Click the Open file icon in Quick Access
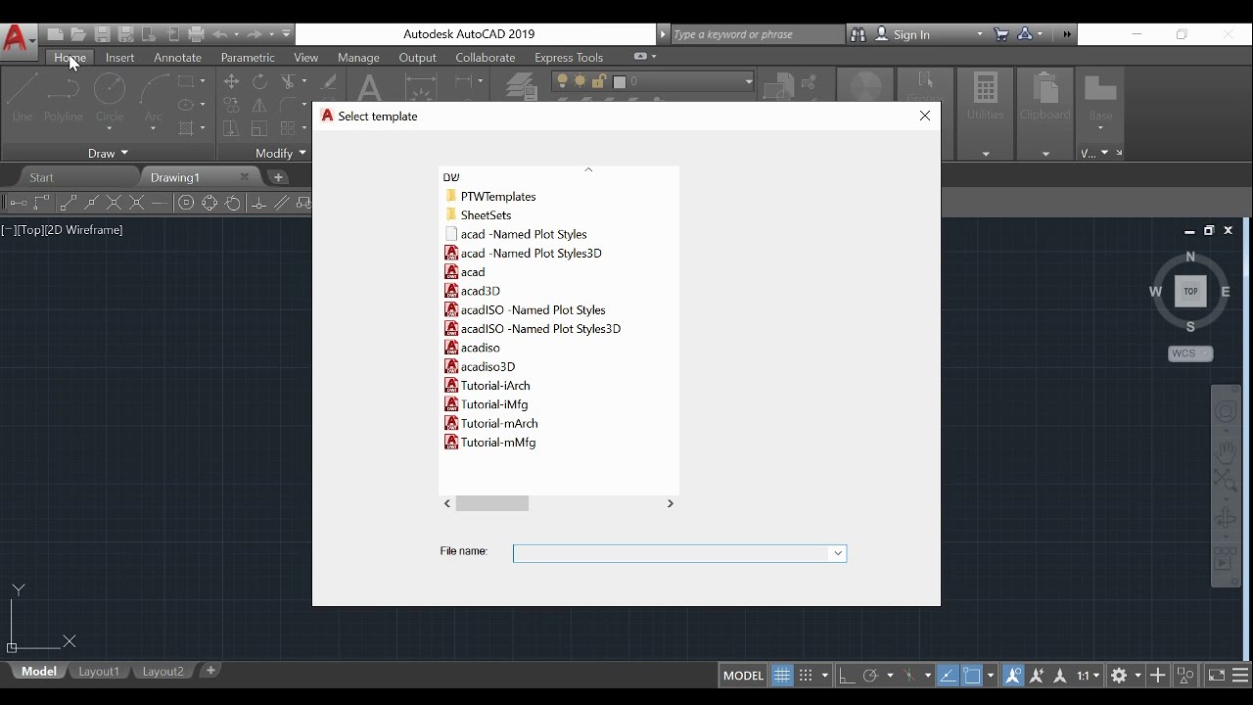Screen dimensions: 1253x705 click(x=78, y=34)
